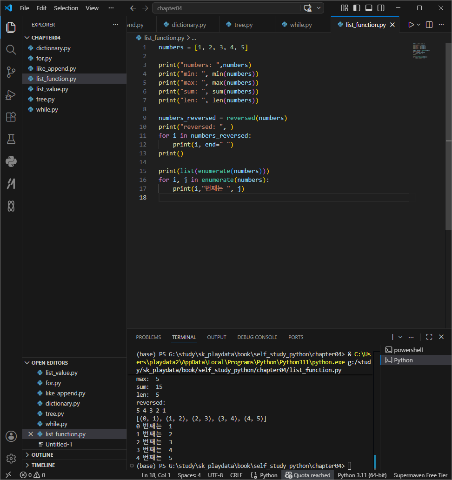
Task: Click Ln 18, Col 1 status item
Action: click(156, 475)
